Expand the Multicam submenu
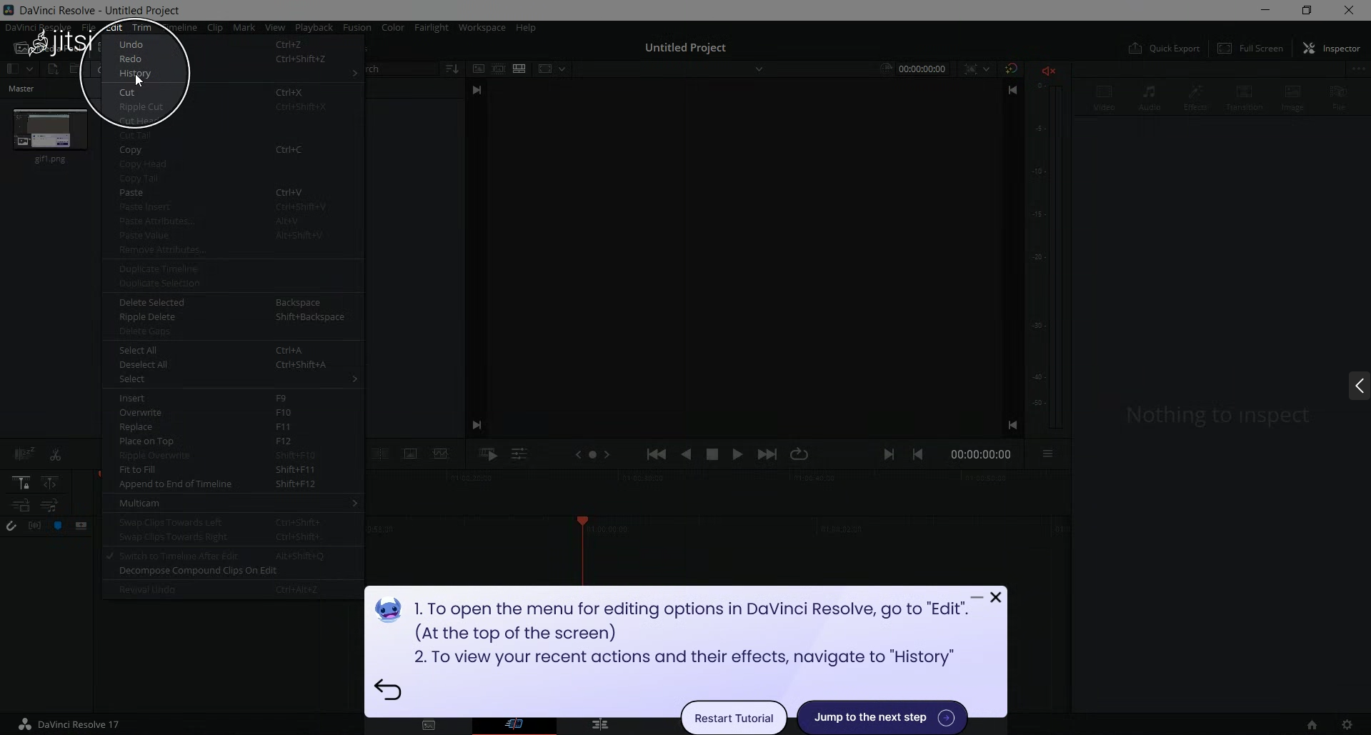Viewport: 1371px width, 735px height. tap(139, 504)
